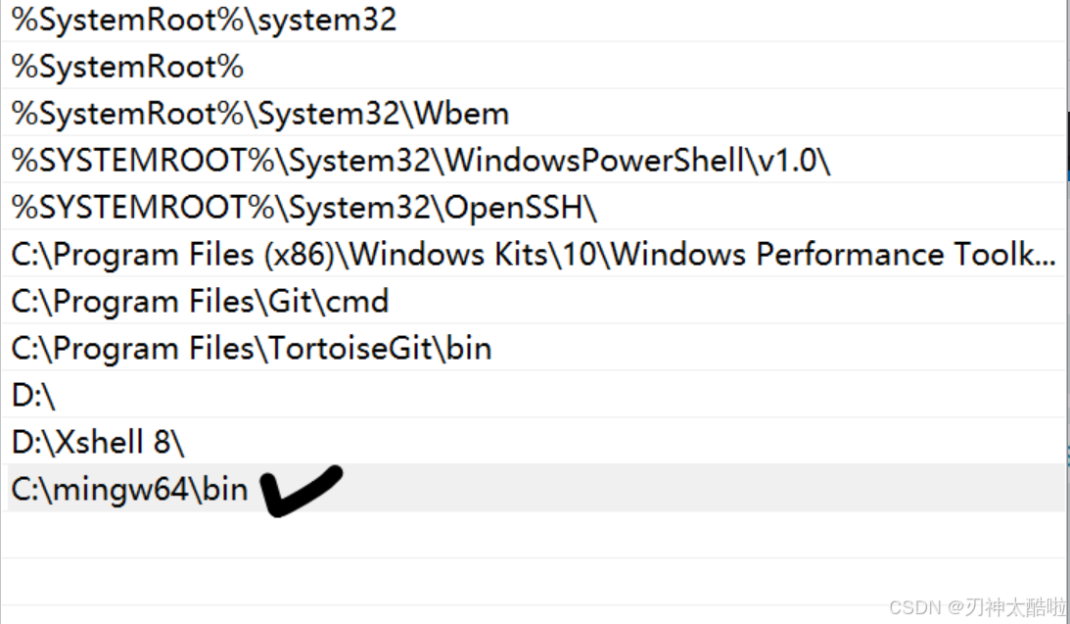The image size is (1070, 624).
Task: Click the word "Wbem" in the third entry
Action: pyautogui.click(x=462, y=114)
